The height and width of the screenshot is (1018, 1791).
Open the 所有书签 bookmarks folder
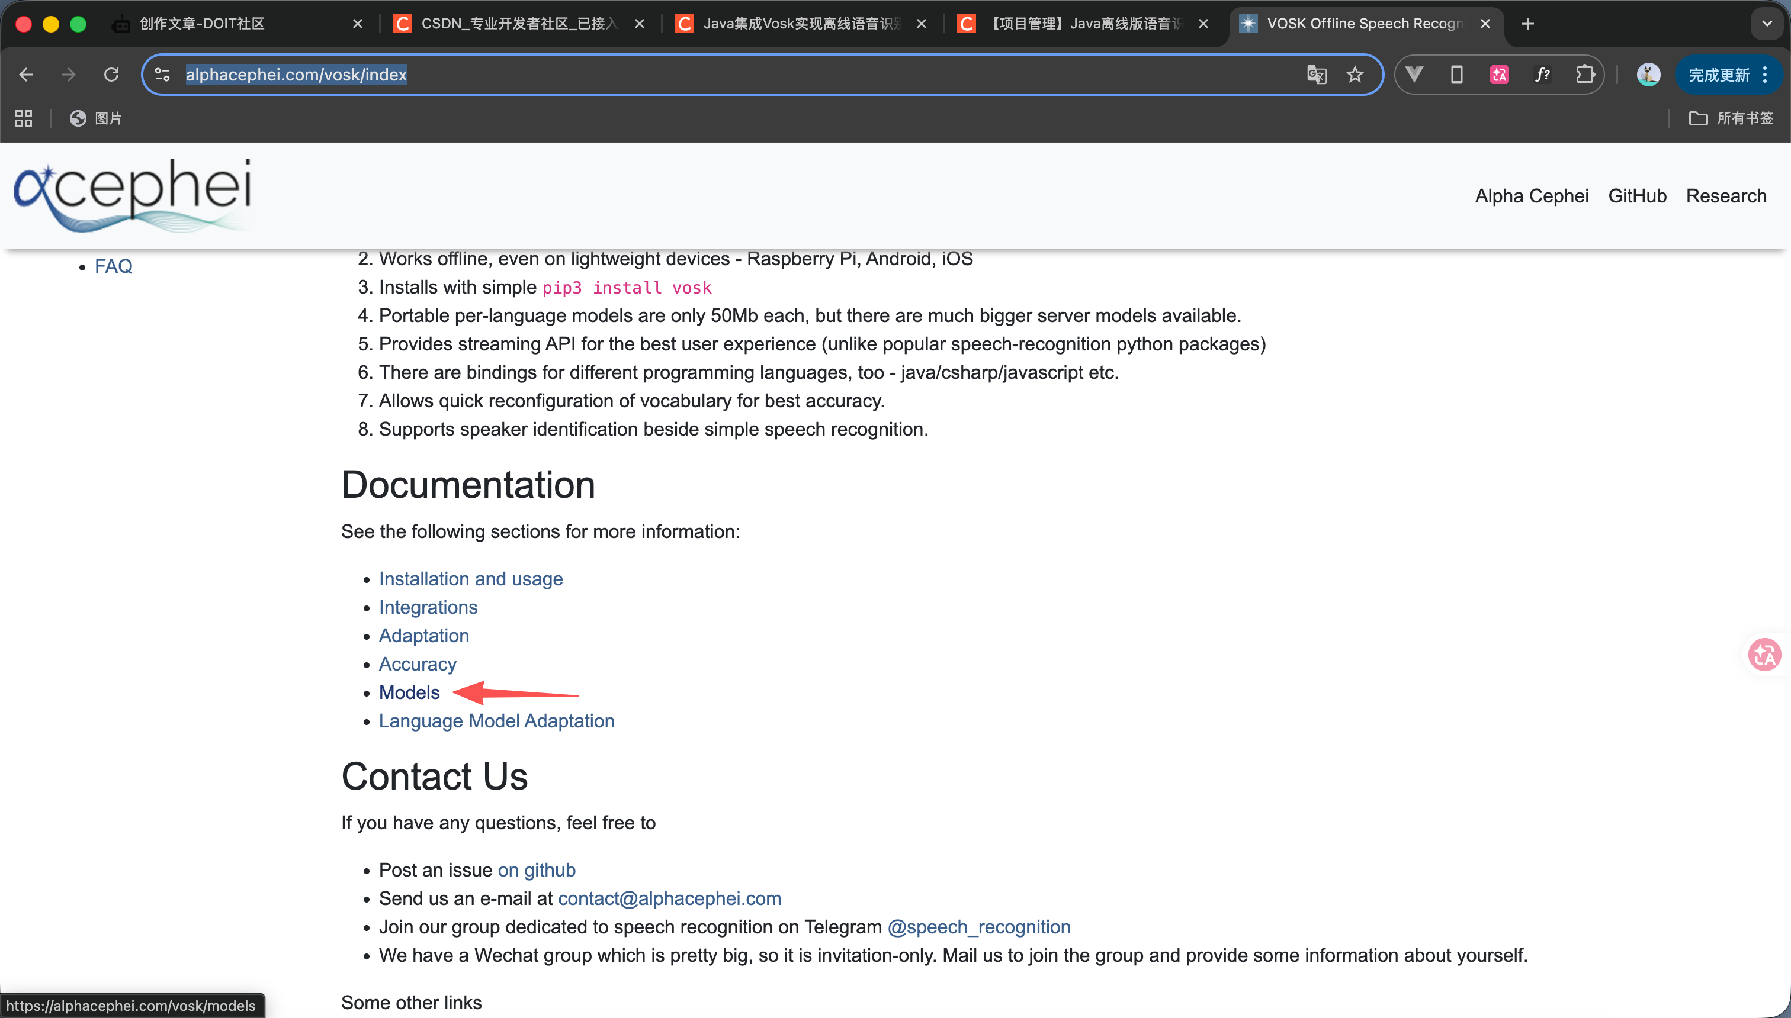tap(1732, 118)
